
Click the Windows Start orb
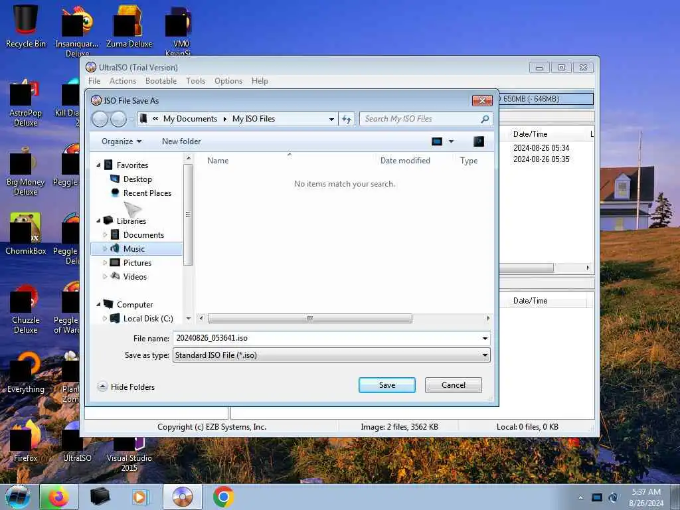(x=18, y=497)
